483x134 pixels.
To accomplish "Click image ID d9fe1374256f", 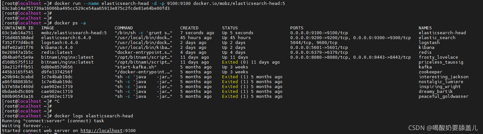I will pos(57,72).
